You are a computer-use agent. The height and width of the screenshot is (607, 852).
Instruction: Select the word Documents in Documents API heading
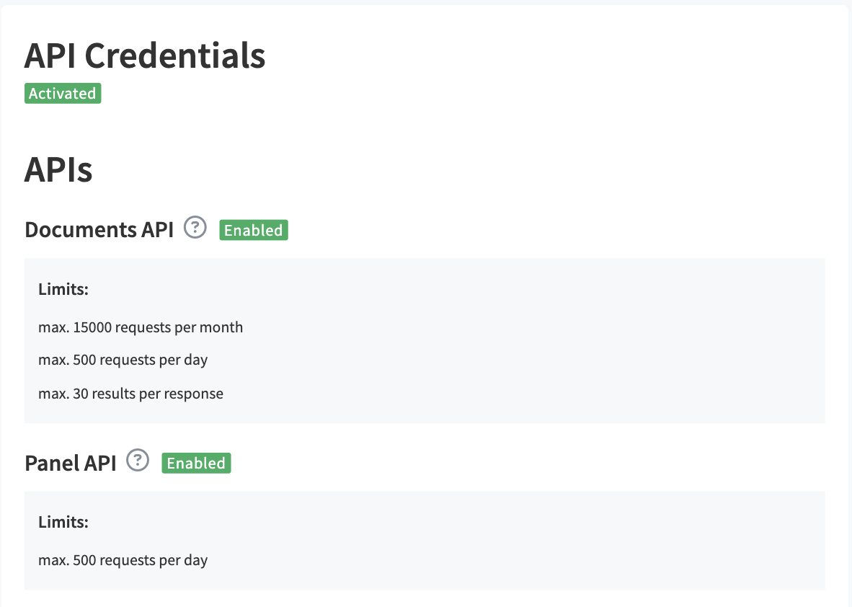81,229
